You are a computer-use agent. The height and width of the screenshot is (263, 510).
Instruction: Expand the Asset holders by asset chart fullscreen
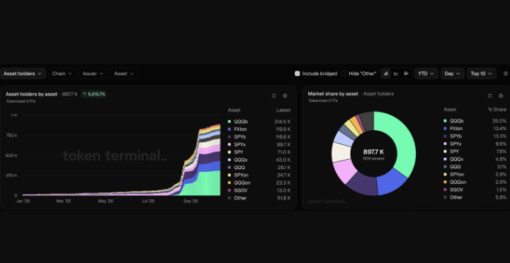click(x=274, y=95)
